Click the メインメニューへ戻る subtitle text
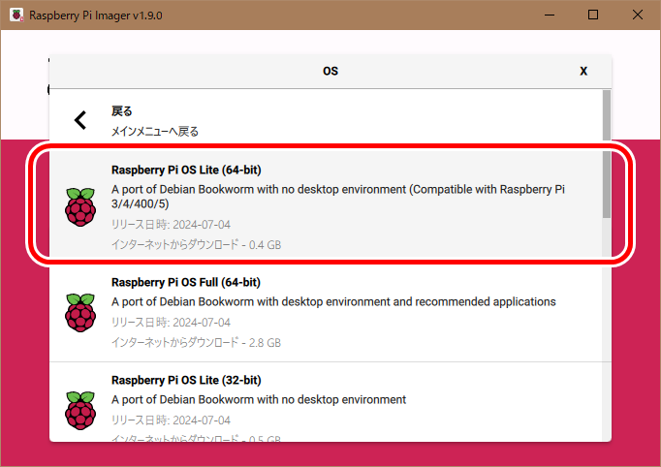 [x=155, y=131]
